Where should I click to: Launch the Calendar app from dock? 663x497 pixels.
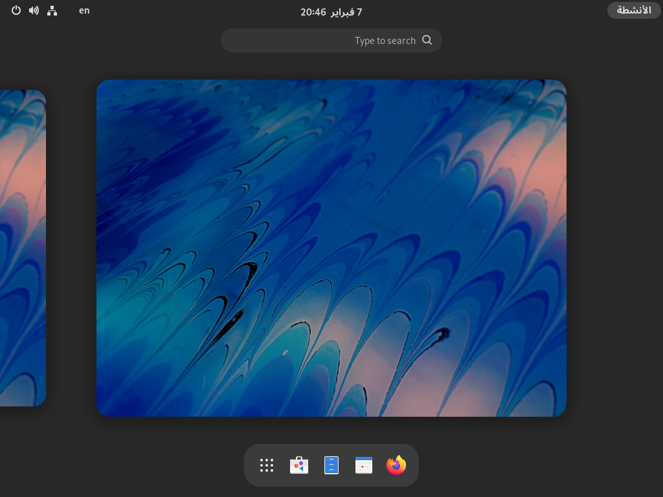point(364,465)
